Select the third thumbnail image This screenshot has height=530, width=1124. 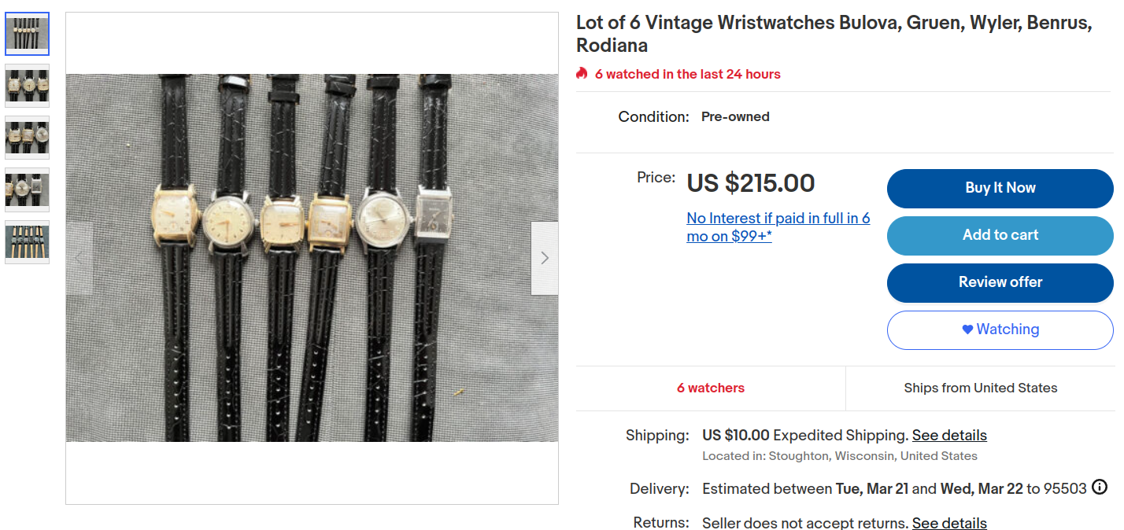pyautogui.click(x=28, y=138)
